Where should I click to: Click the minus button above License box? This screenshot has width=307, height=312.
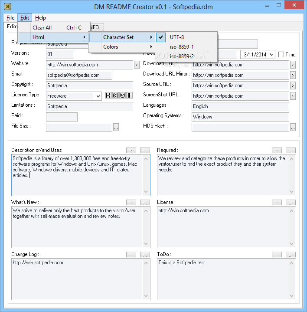tap(277, 203)
